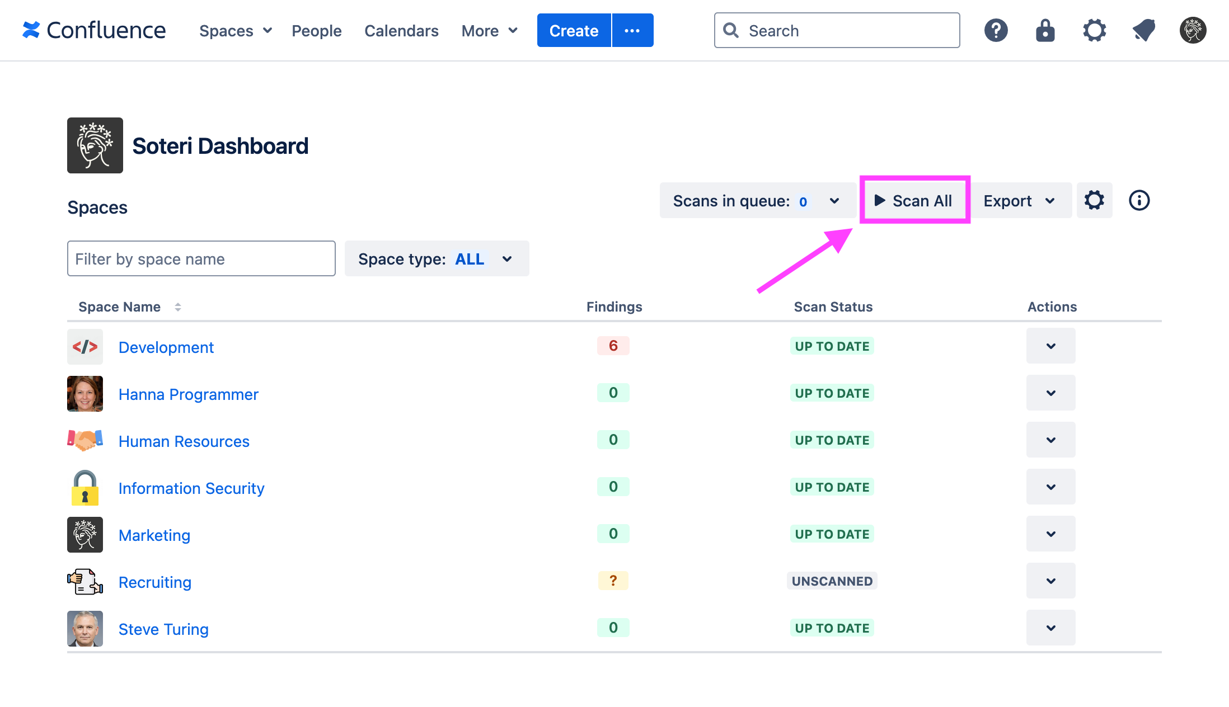The image size is (1229, 707).
Task: Open your profile avatar menu
Action: [x=1192, y=30]
